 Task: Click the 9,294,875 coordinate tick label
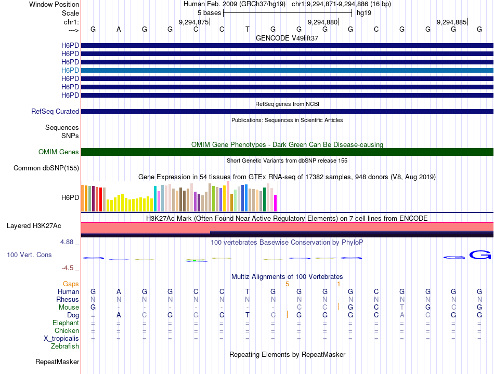click(194, 22)
